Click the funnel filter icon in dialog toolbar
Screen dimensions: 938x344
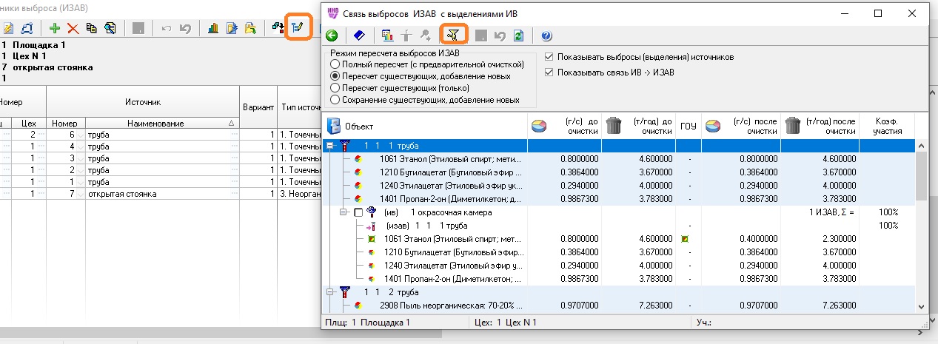click(453, 35)
